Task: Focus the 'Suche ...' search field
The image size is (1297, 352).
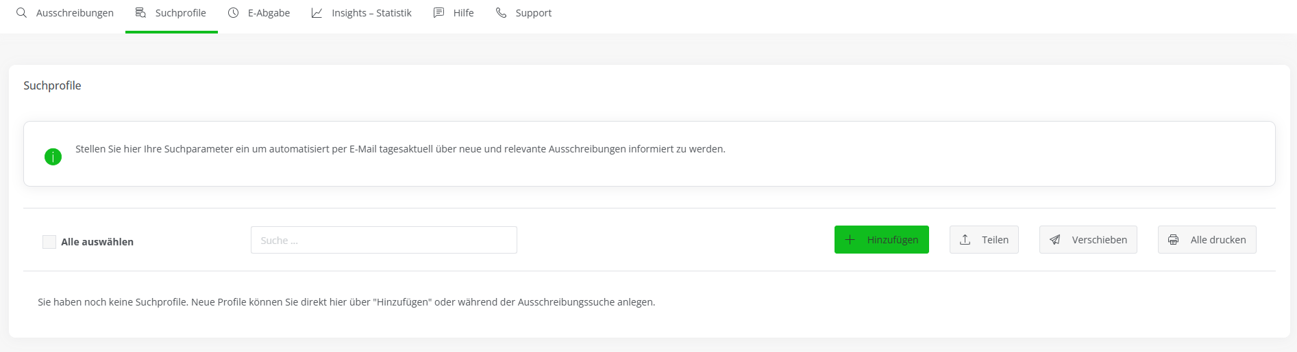Action: (384, 241)
